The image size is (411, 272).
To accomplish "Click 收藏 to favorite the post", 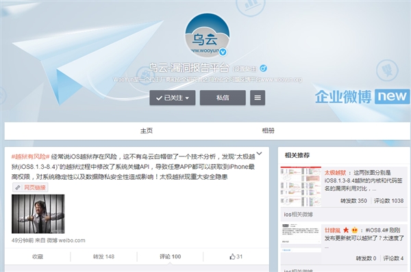I will [38, 257].
